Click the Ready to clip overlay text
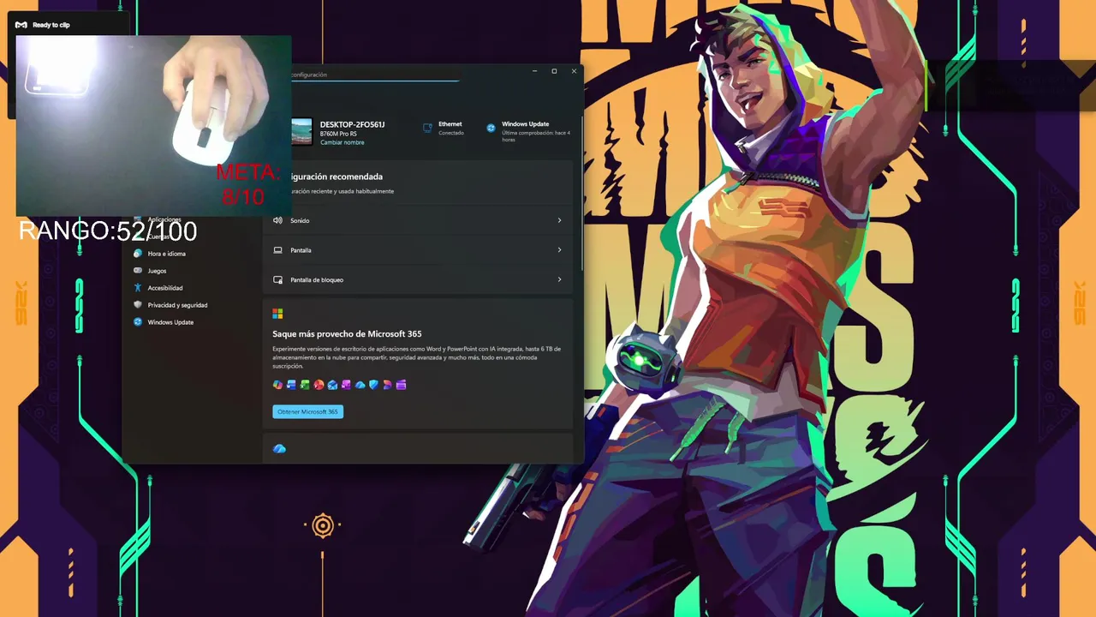Image resolution: width=1096 pixels, height=617 pixels. 51,25
